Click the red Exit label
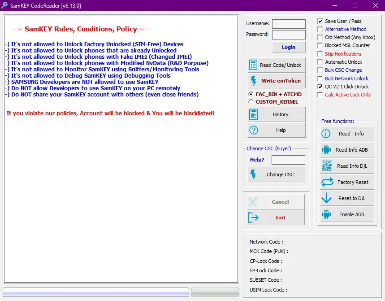The image size is (385, 301). coord(281,218)
